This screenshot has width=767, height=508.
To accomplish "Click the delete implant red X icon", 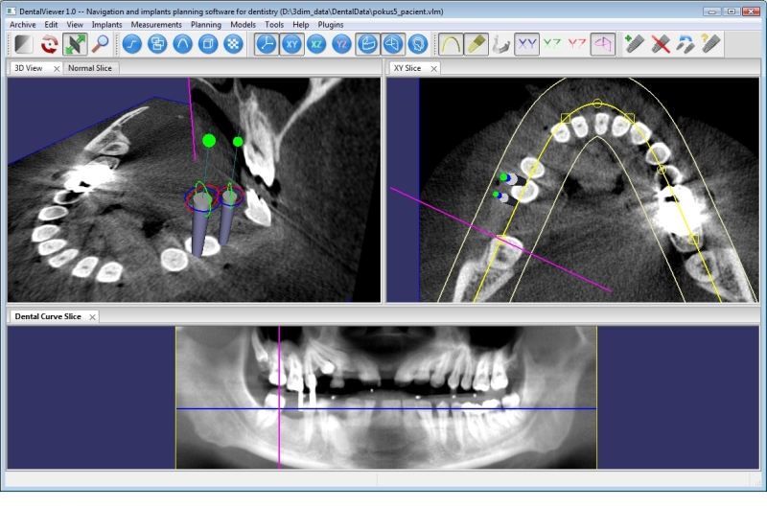I will coord(660,44).
